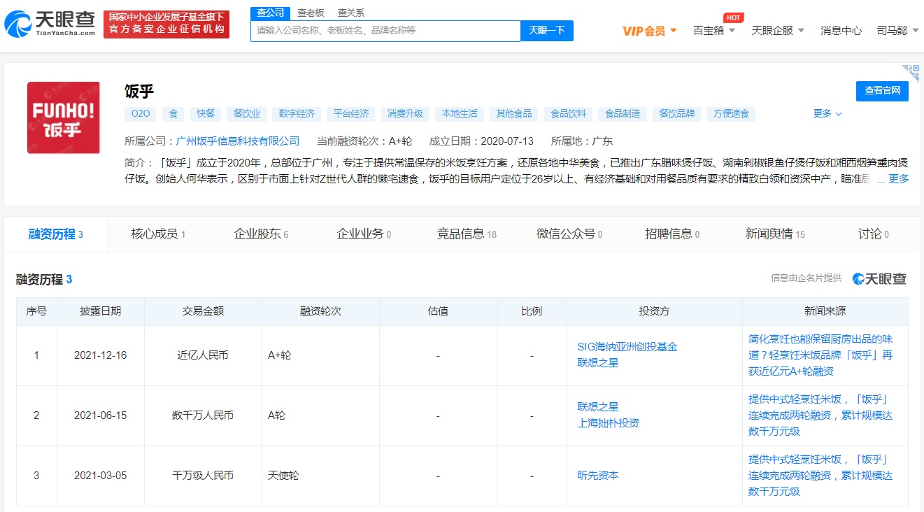Click the O2O tag
The height and width of the screenshot is (512, 924).
pos(140,114)
